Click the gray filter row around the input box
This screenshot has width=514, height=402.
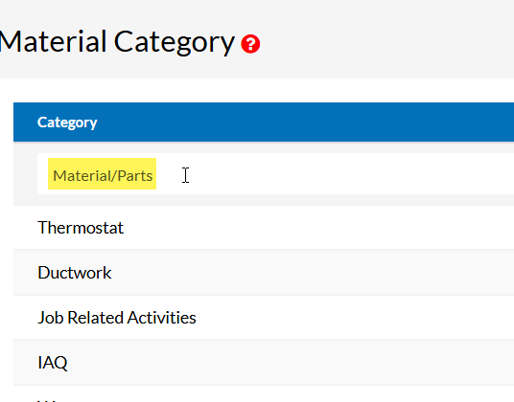(25, 173)
